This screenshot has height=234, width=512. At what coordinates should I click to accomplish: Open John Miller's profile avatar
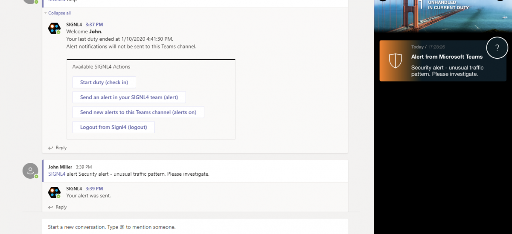[x=30, y=171]
